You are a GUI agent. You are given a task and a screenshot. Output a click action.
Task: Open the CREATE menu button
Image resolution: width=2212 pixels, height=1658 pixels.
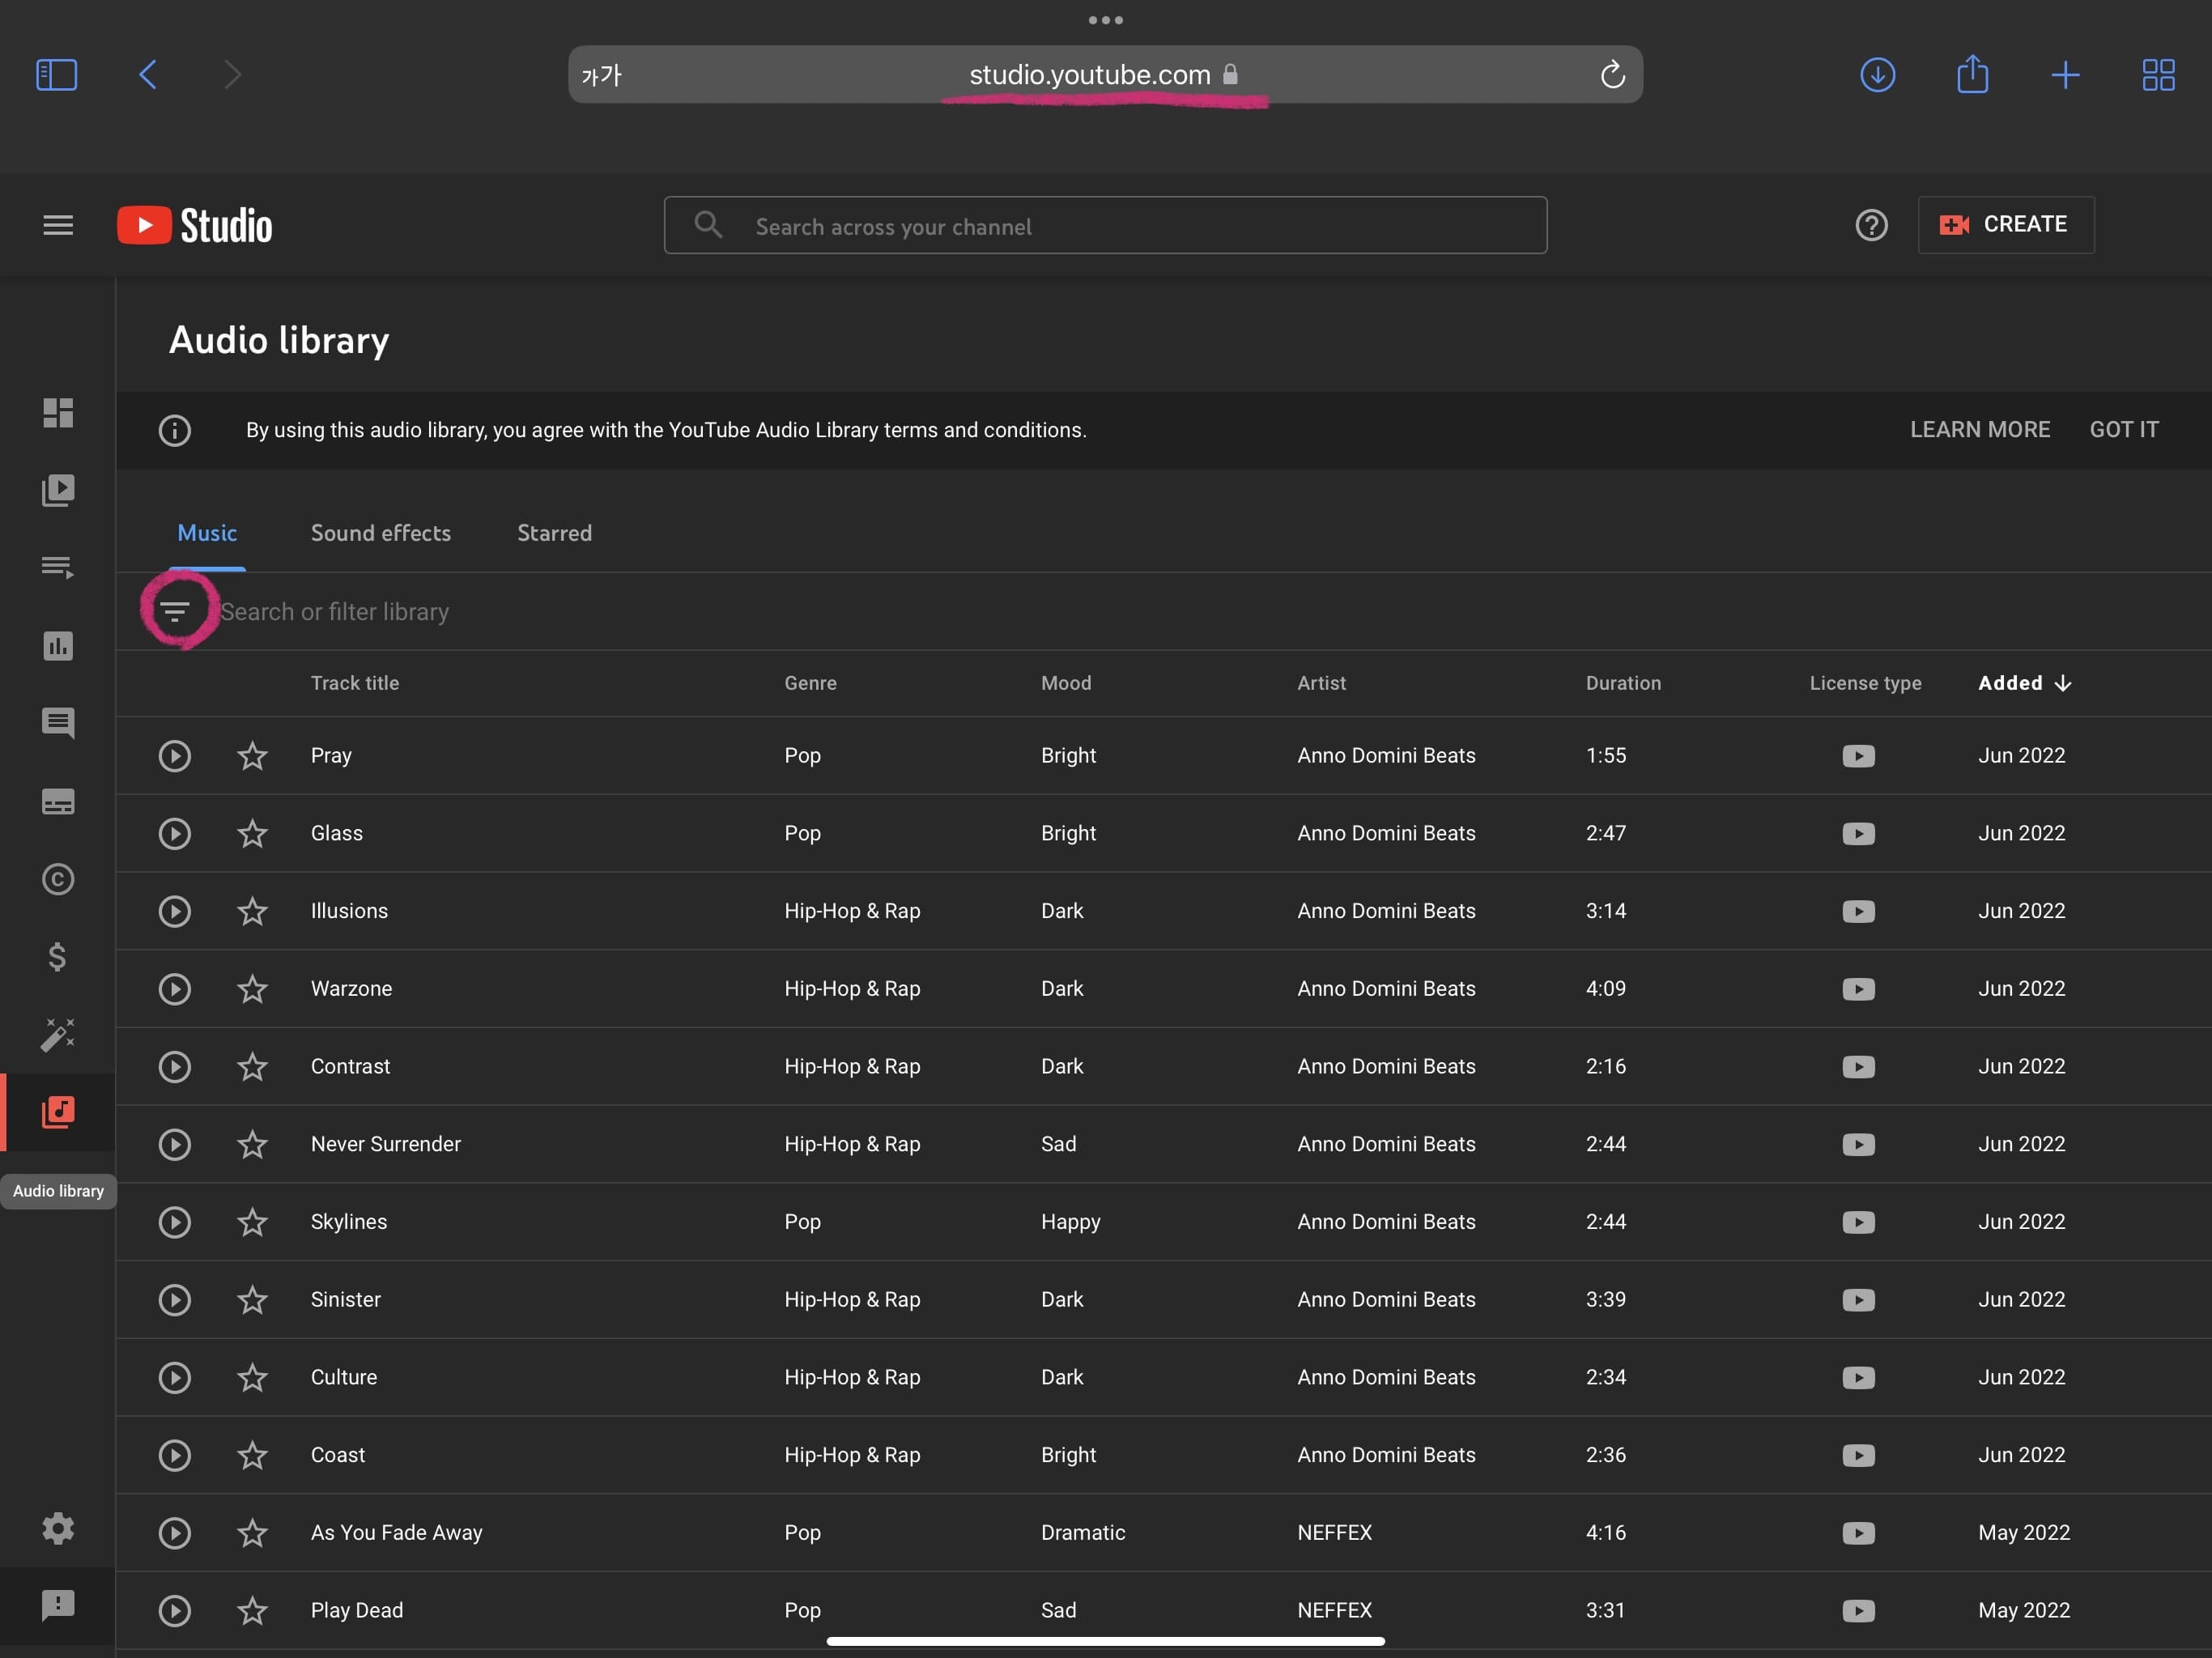click(2005, 225)
